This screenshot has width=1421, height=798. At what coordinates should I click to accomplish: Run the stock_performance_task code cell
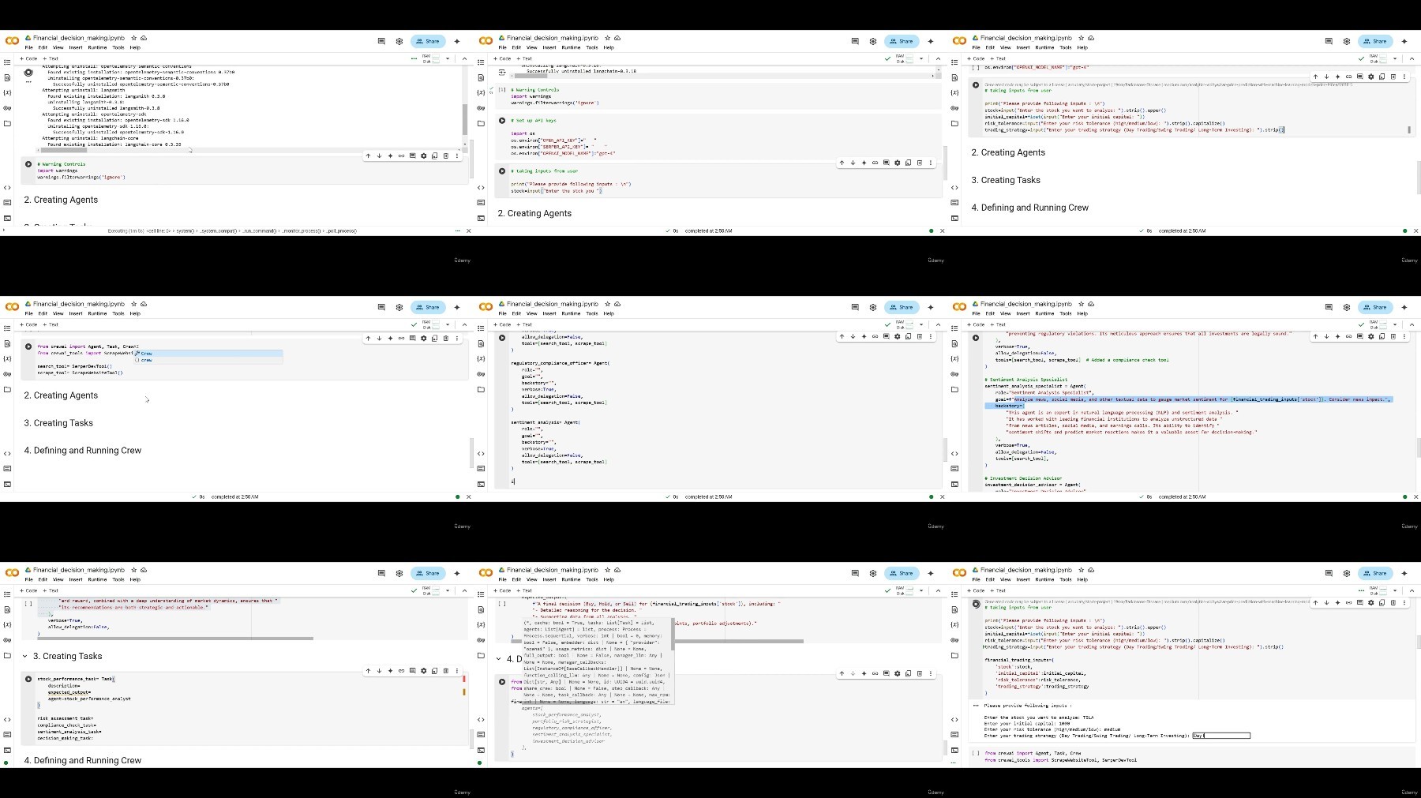point(28,679)
